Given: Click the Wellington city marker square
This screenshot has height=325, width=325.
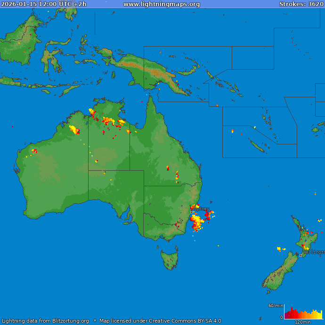Looking at the screenshot, I should coord(301,255).
